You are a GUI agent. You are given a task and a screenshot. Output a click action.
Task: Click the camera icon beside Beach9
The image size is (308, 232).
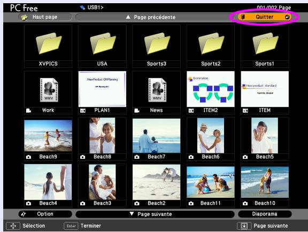point(28,157)
